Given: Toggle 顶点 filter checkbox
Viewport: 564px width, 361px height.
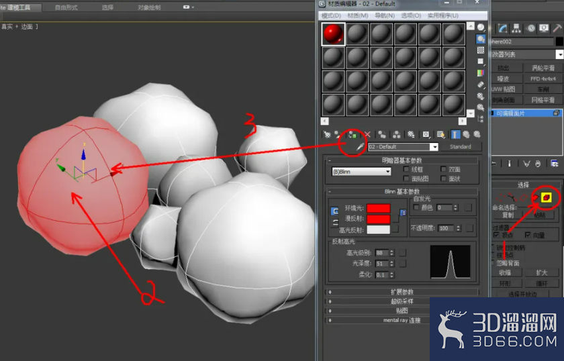Looking at the screenshot, I should click(x=496, y=235).
